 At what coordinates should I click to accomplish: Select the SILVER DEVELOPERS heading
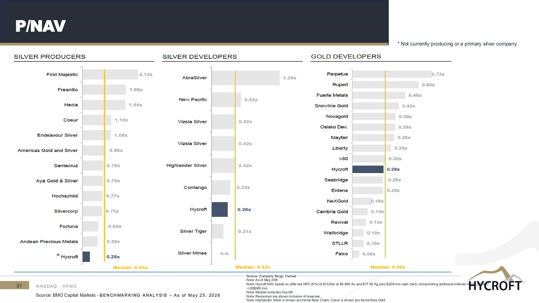coord(200,56)
